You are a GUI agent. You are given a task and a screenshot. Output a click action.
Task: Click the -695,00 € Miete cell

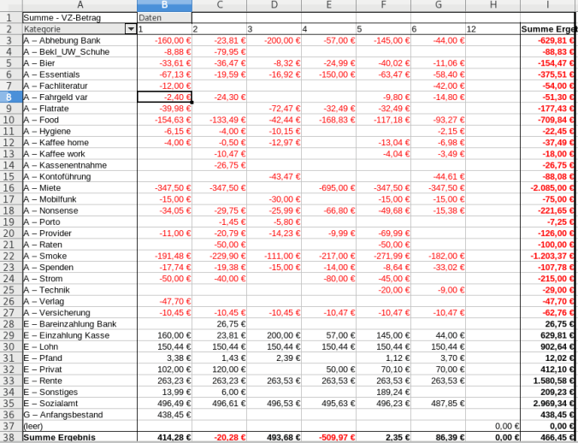[328, 187]
